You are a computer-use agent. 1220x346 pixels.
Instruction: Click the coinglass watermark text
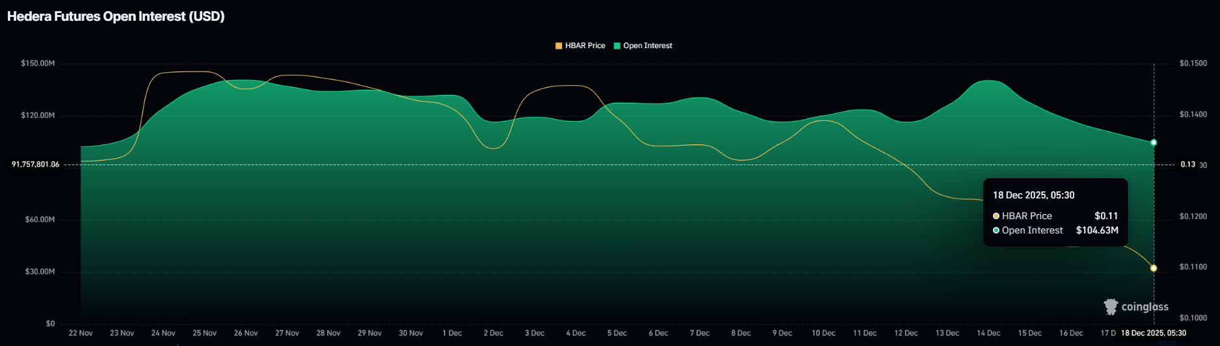pyautogui.click(x=1145, y=307)
